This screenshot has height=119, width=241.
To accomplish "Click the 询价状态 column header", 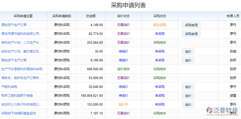I will (123, 16).
